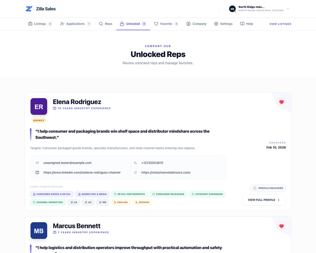Click the Category Expansion tag
Screen dimensions: 316x253
click(207, 194)
